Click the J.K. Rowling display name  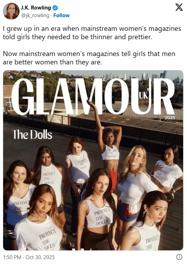tap(36, 8)
